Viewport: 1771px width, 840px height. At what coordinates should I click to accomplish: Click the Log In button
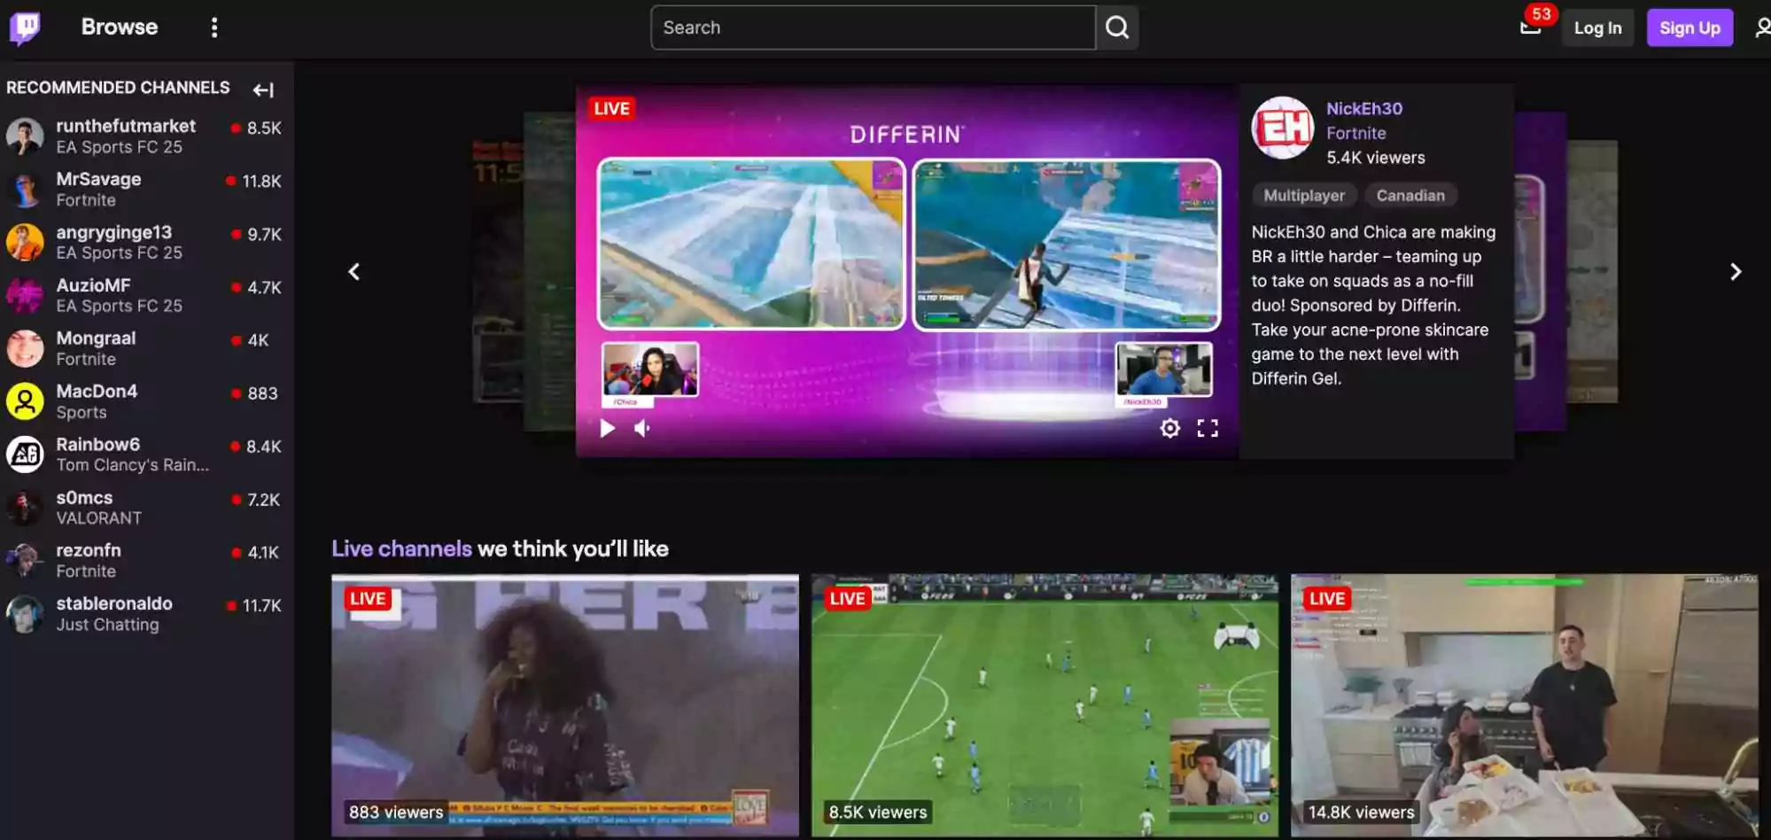(x=1597, y=27)
